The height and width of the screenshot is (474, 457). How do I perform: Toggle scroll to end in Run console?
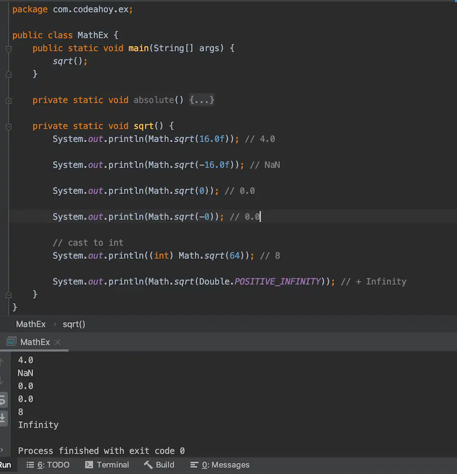pos(3,418)
